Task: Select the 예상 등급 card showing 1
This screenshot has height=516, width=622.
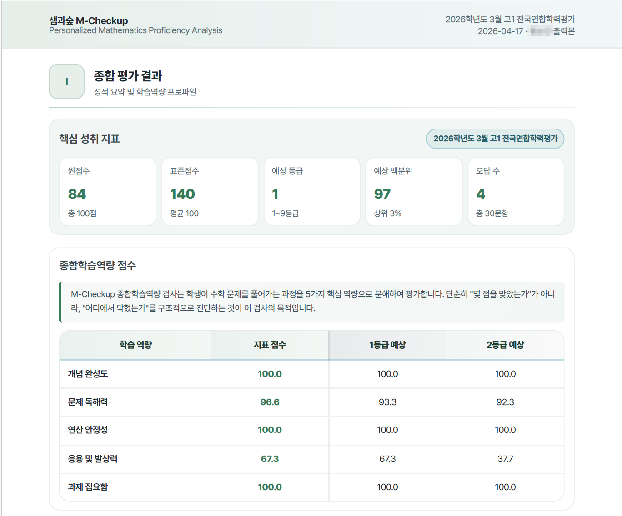Action: [312, 191]
